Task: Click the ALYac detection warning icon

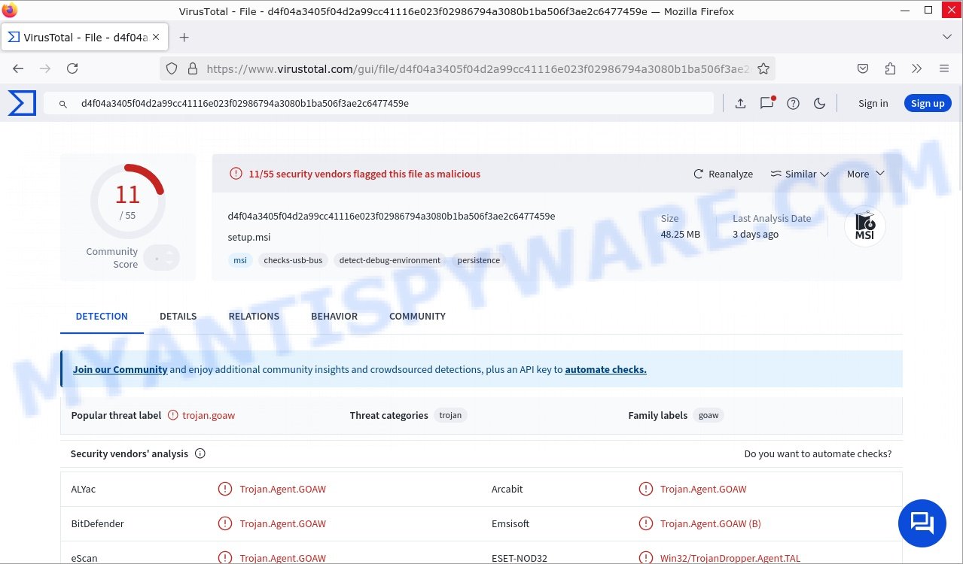Action: 224,489
